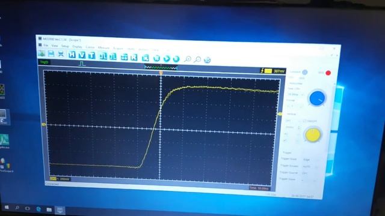The image size is (385, 216).
Task: Open horizontal settings with H icon
Action: pos(72,55)
